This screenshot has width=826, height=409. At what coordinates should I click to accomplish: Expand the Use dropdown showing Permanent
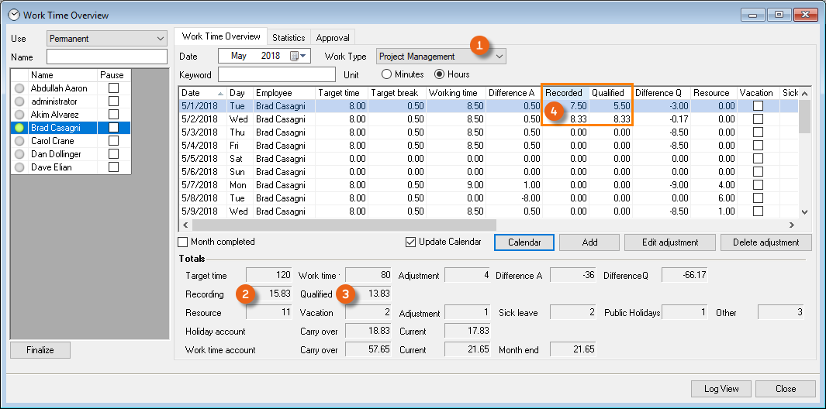click(161, 39)
